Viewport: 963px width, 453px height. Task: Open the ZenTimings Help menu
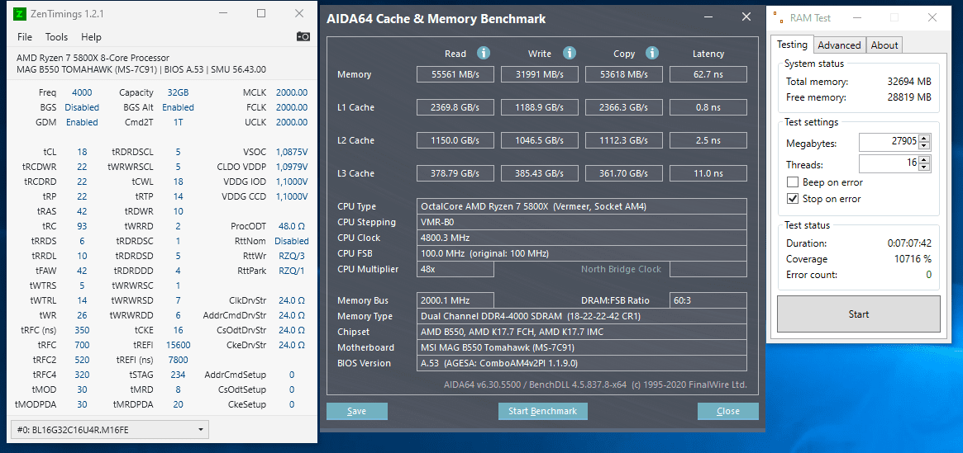[91, 37]
